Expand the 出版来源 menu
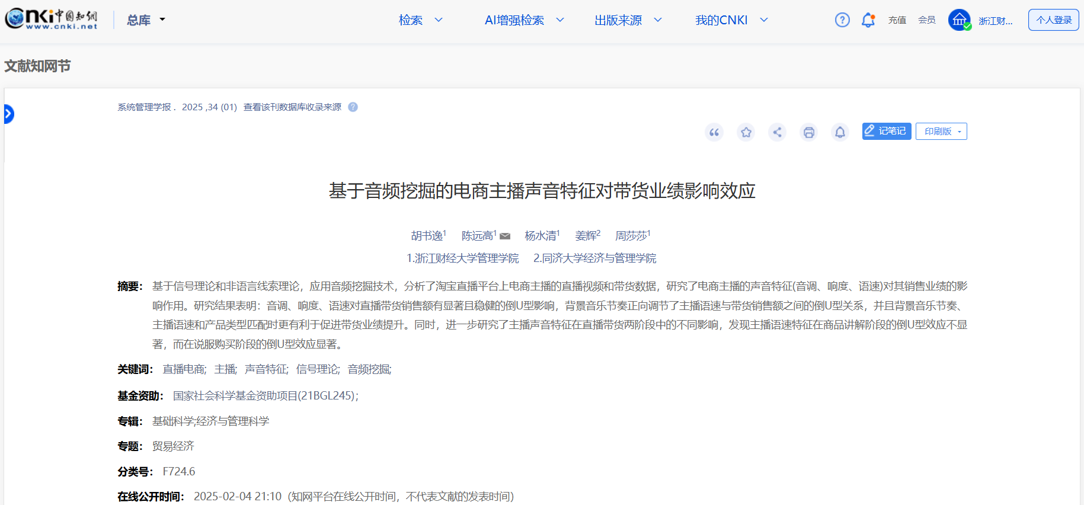 [628, 20]
